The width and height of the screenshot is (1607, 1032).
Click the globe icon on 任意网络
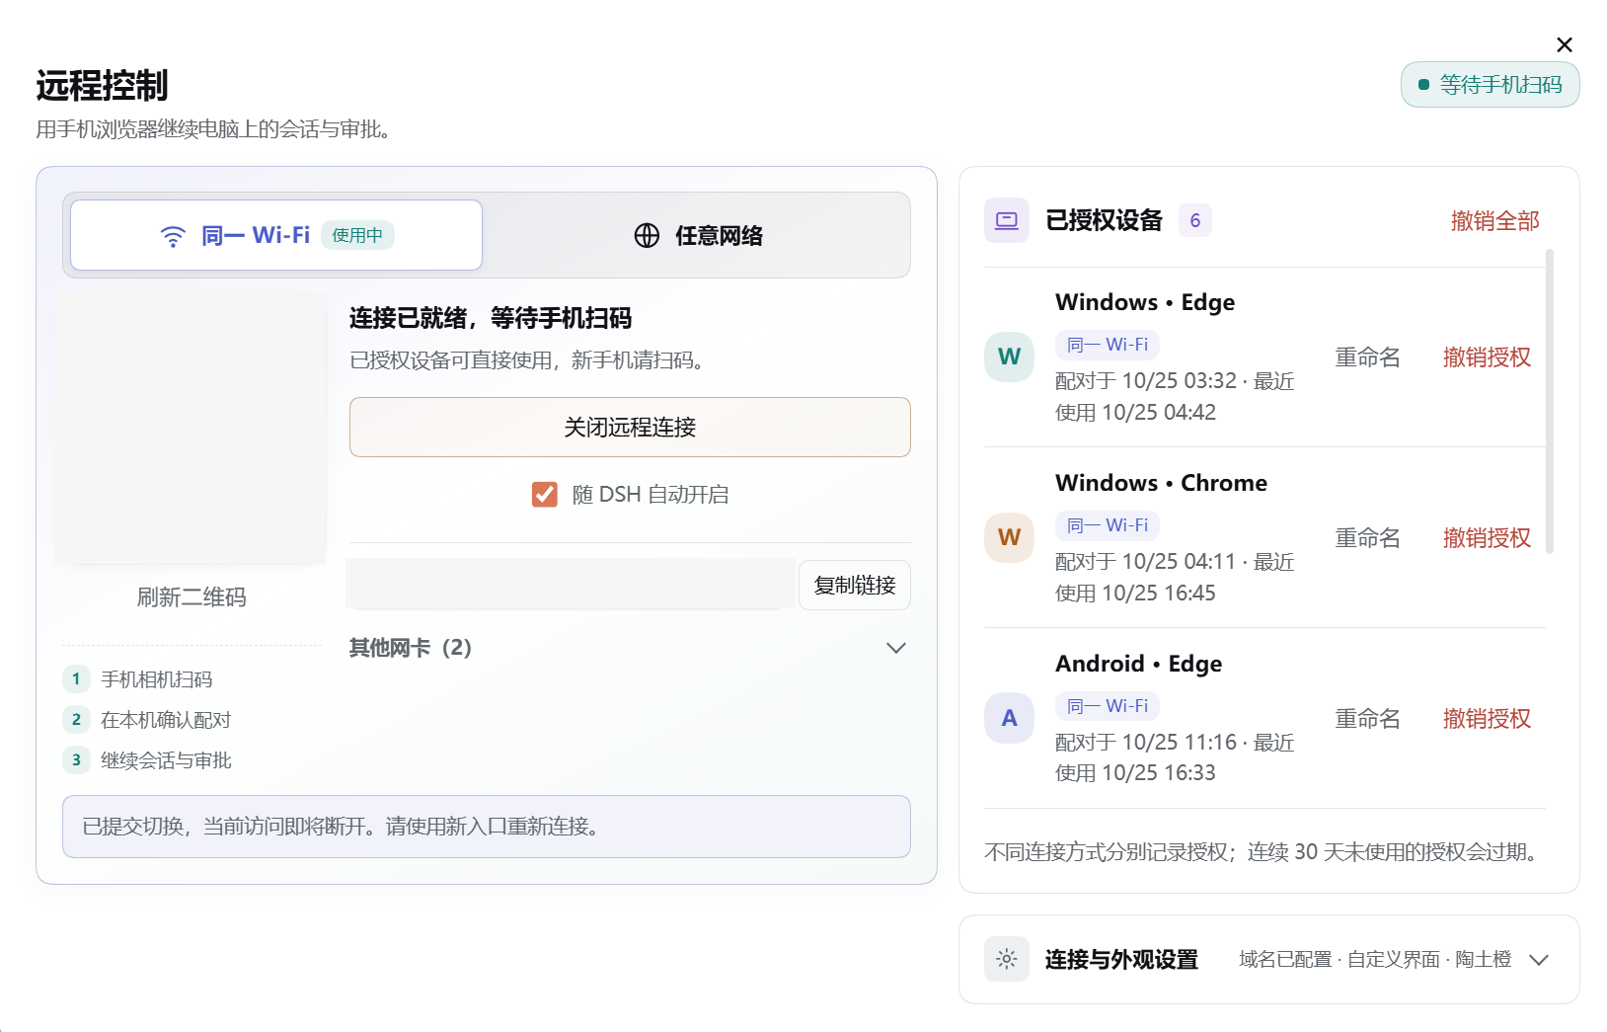[647, 235]
